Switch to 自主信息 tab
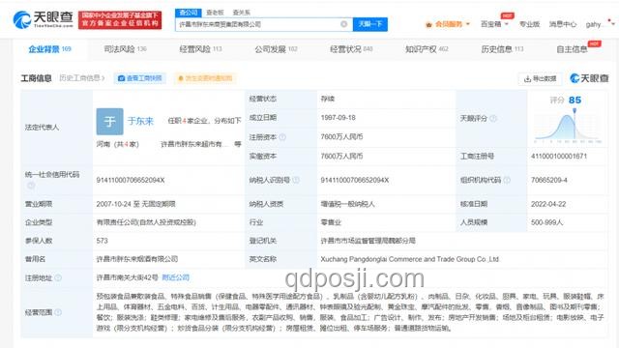 click(x=572, y=49)
